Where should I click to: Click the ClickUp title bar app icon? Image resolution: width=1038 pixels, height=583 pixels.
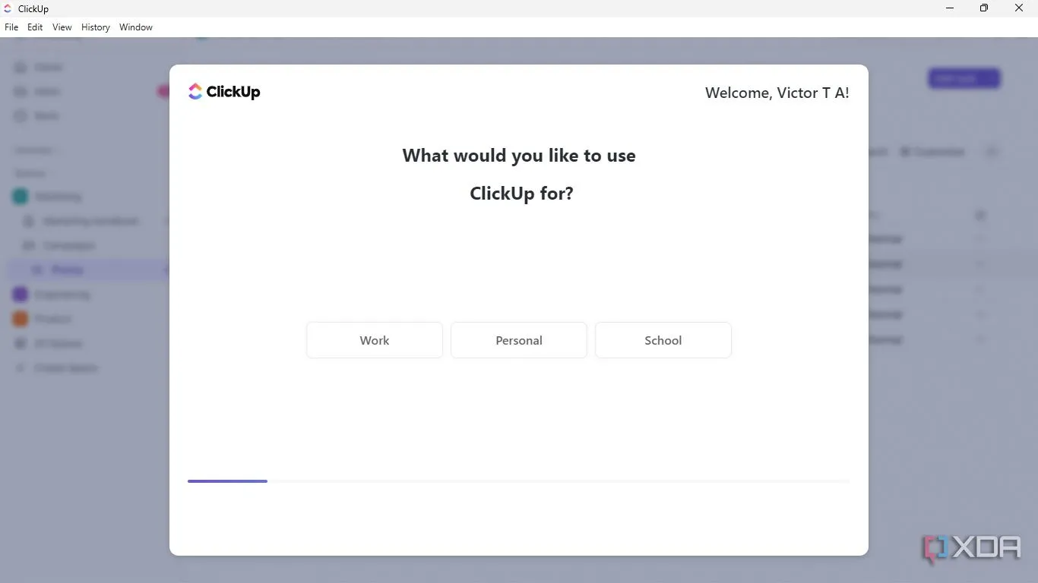click(x=8, y=9)
